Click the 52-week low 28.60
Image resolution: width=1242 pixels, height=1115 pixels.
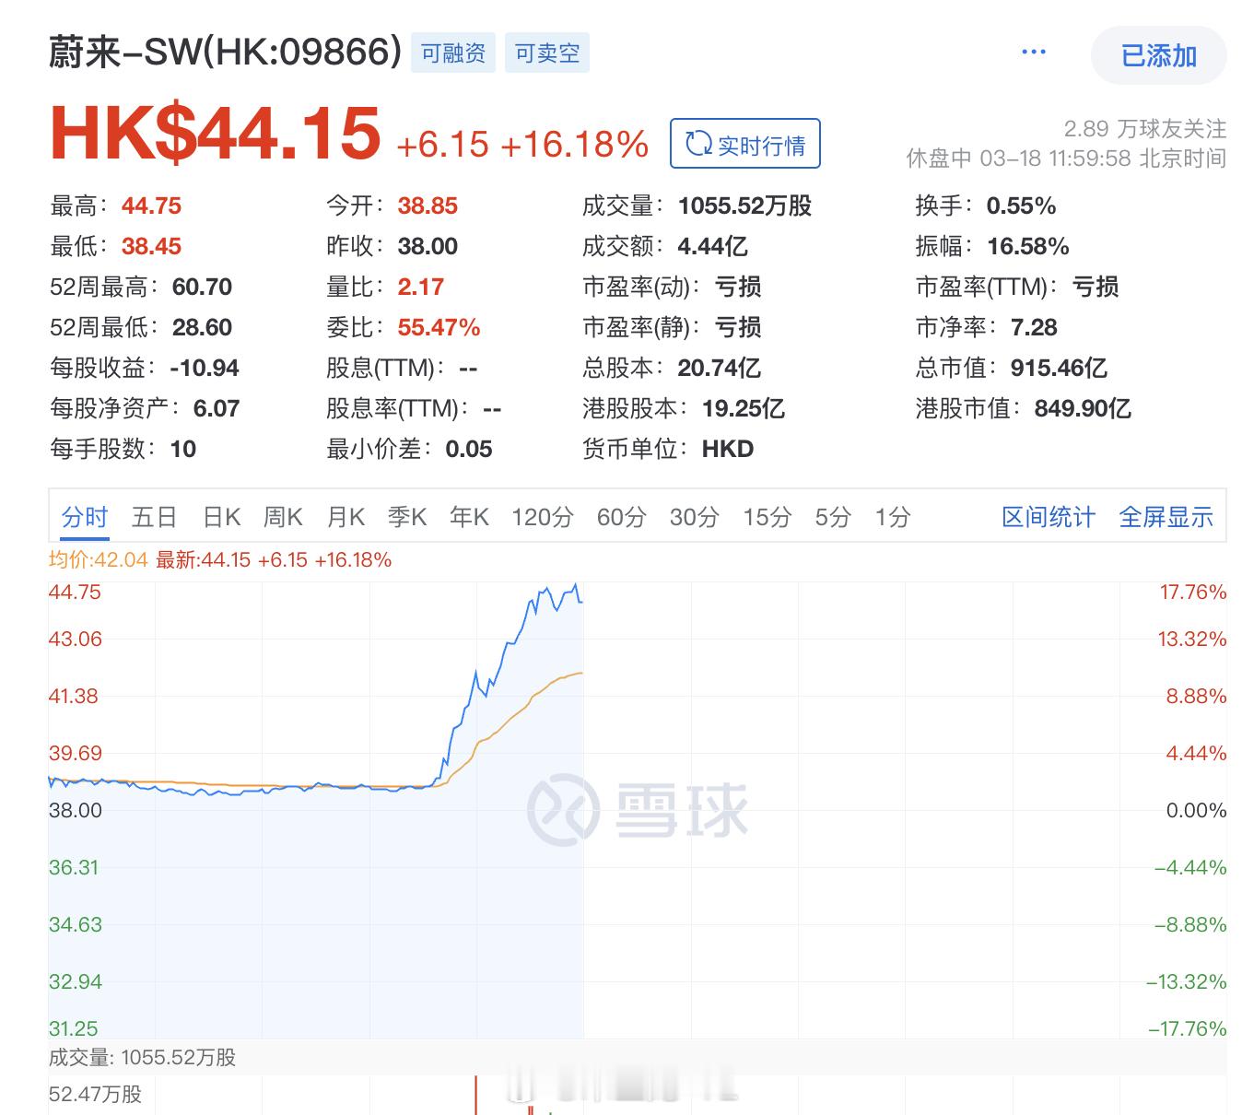pyautogui.click(x=202, y=327)
